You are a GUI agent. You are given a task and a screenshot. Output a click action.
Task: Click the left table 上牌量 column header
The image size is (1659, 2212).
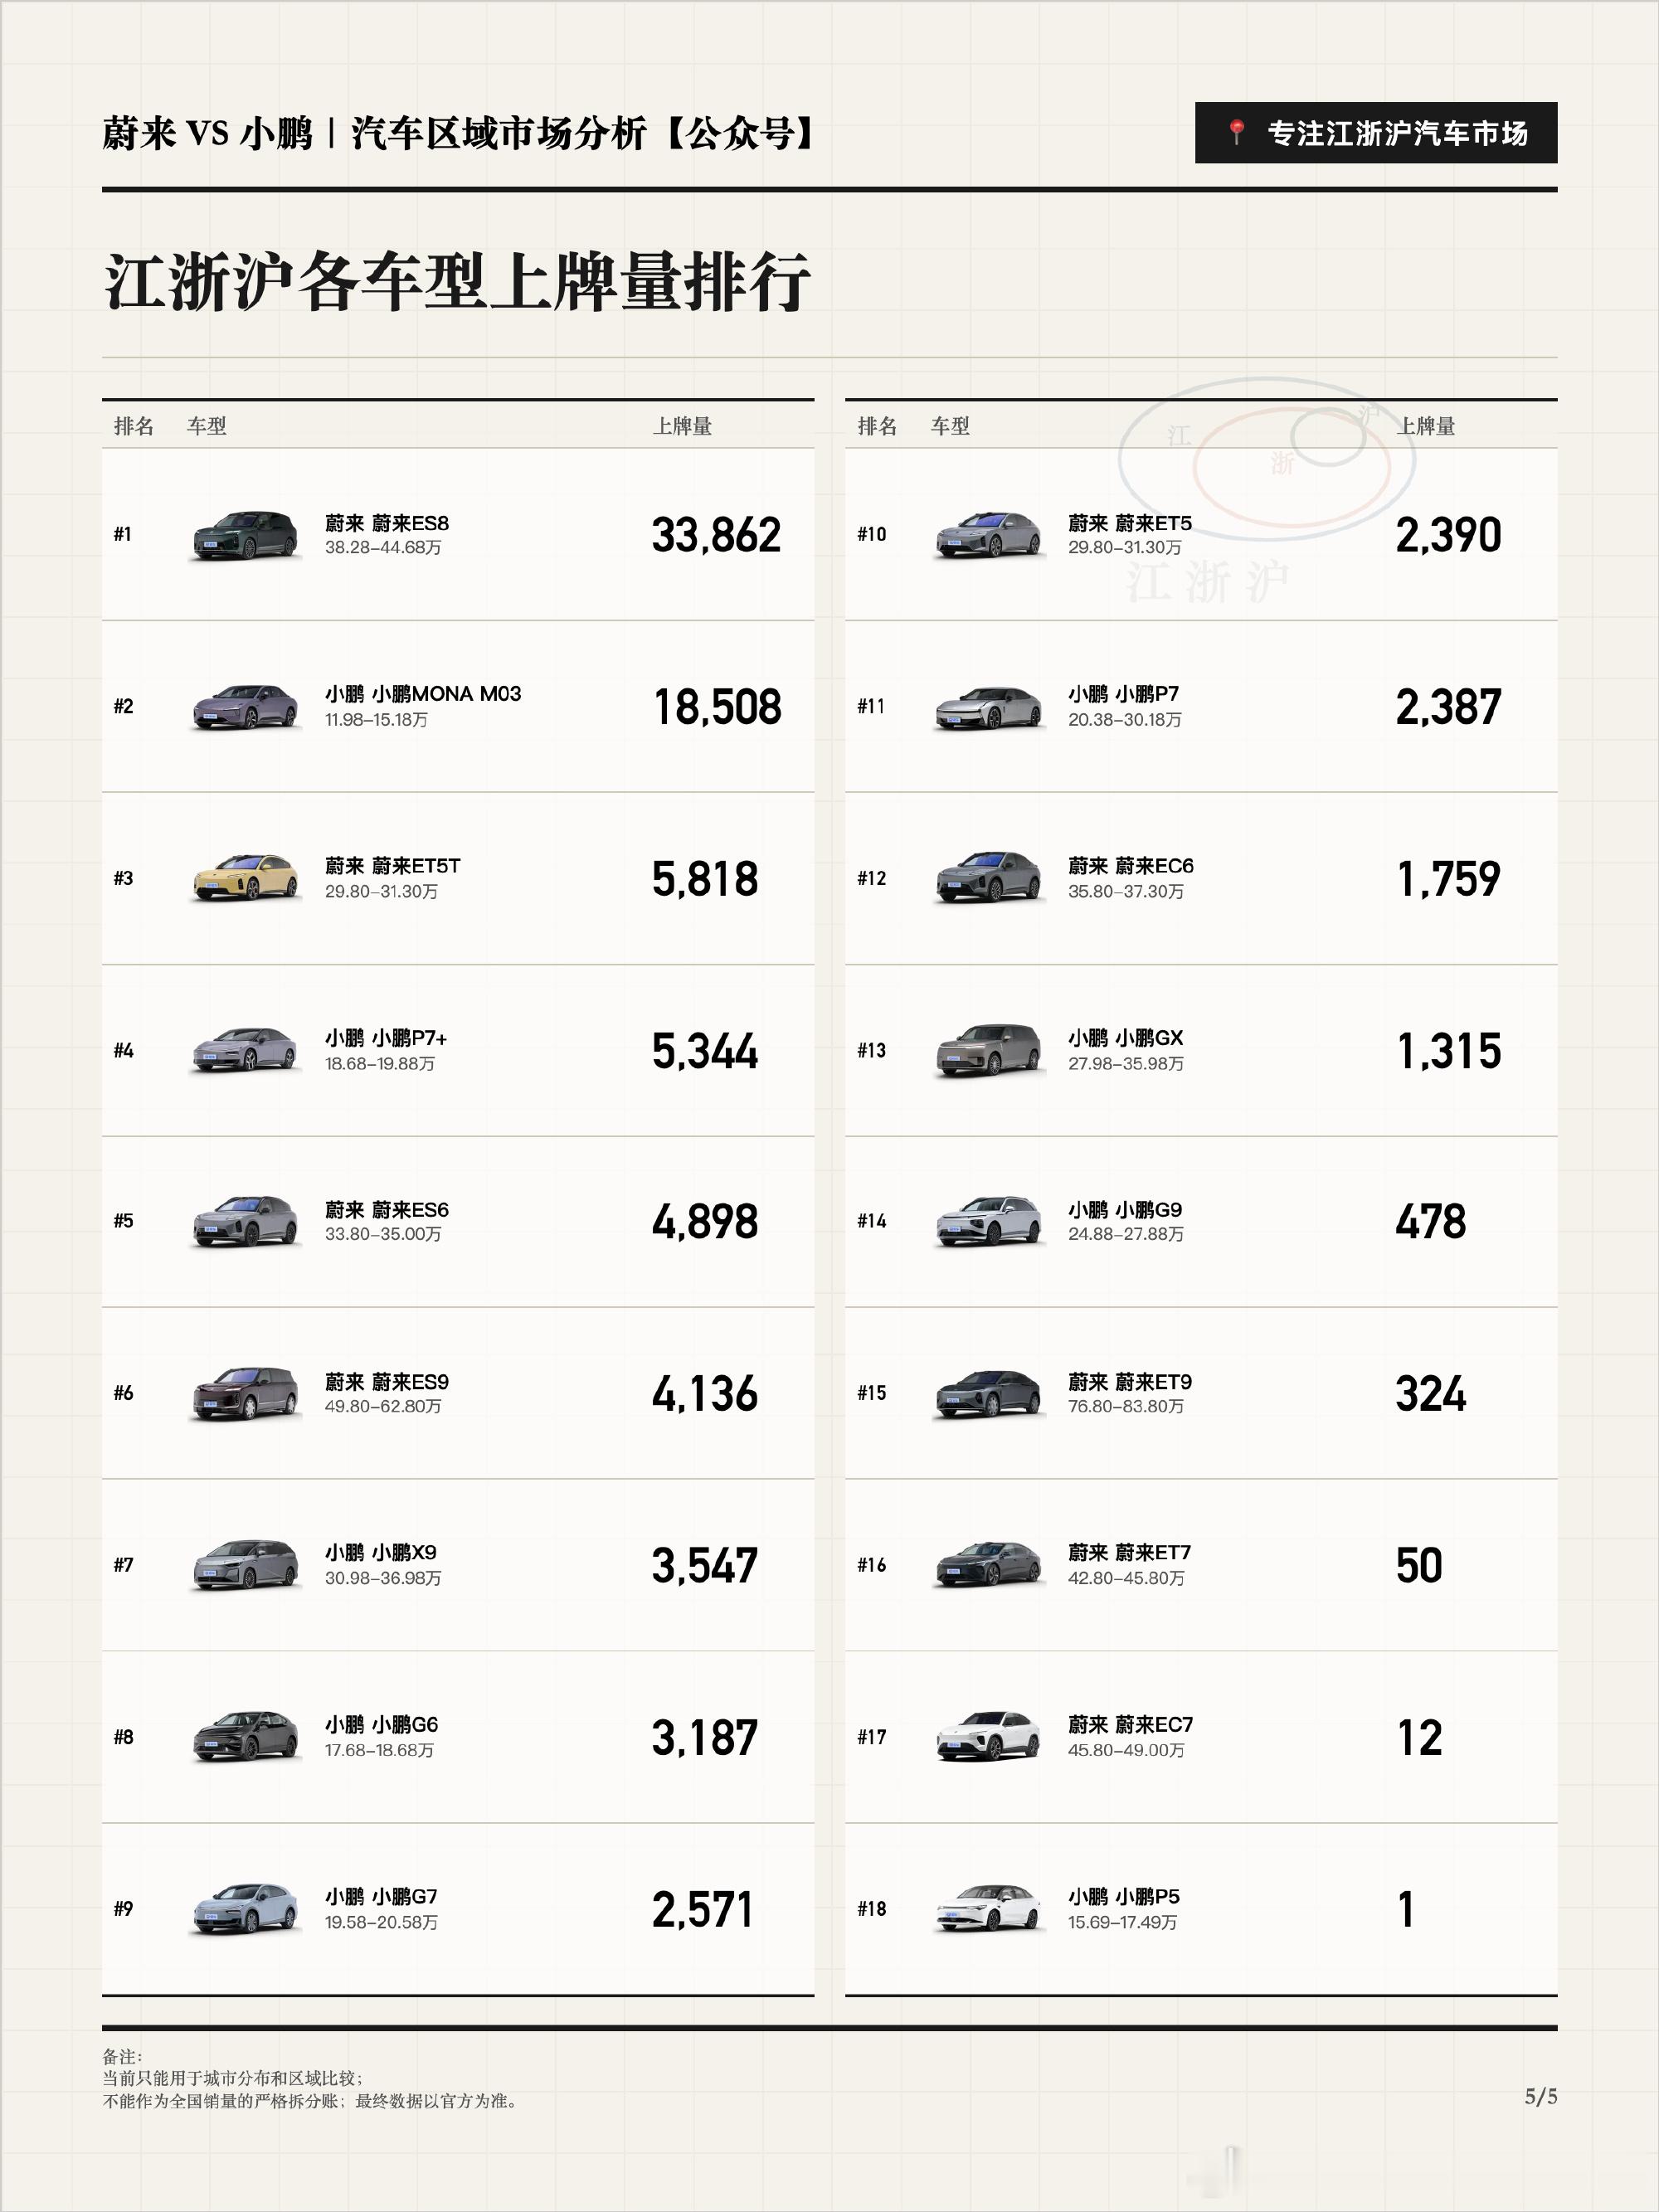(682, 426)
